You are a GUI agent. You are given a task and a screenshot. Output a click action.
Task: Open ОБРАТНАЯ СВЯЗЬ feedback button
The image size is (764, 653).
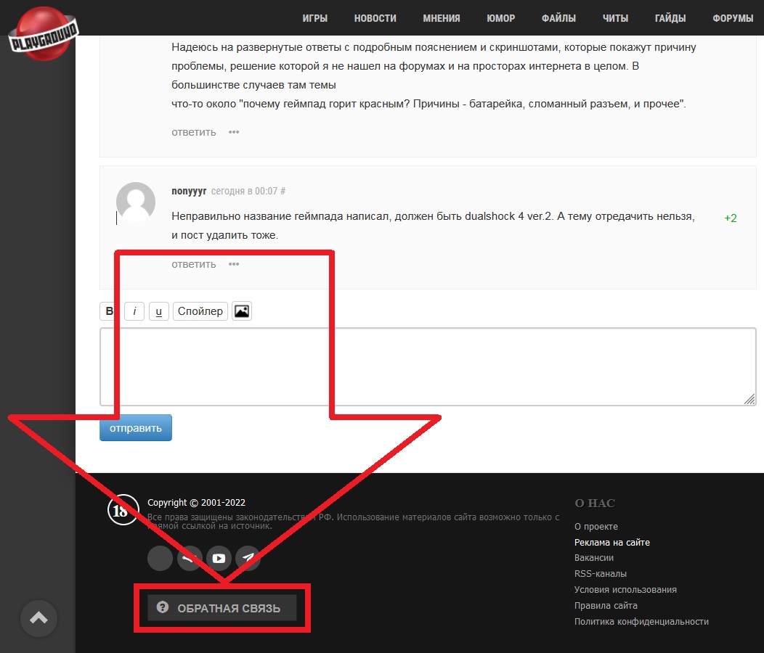pyautogui.click(x=222, y=608)
